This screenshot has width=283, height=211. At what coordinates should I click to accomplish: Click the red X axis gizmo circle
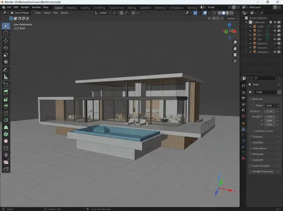pos(234,32)
